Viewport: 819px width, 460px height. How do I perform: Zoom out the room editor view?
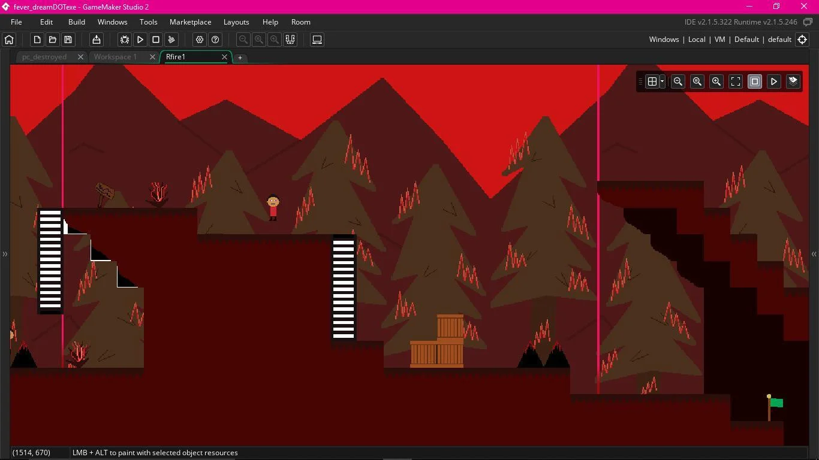[678, 81]
